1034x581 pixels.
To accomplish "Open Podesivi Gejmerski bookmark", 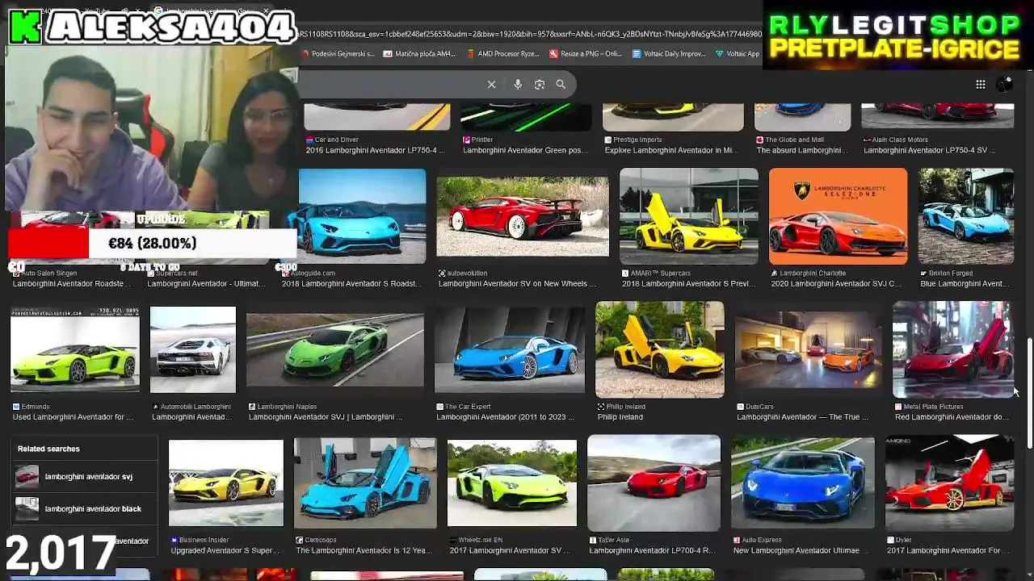I will 338,54.
